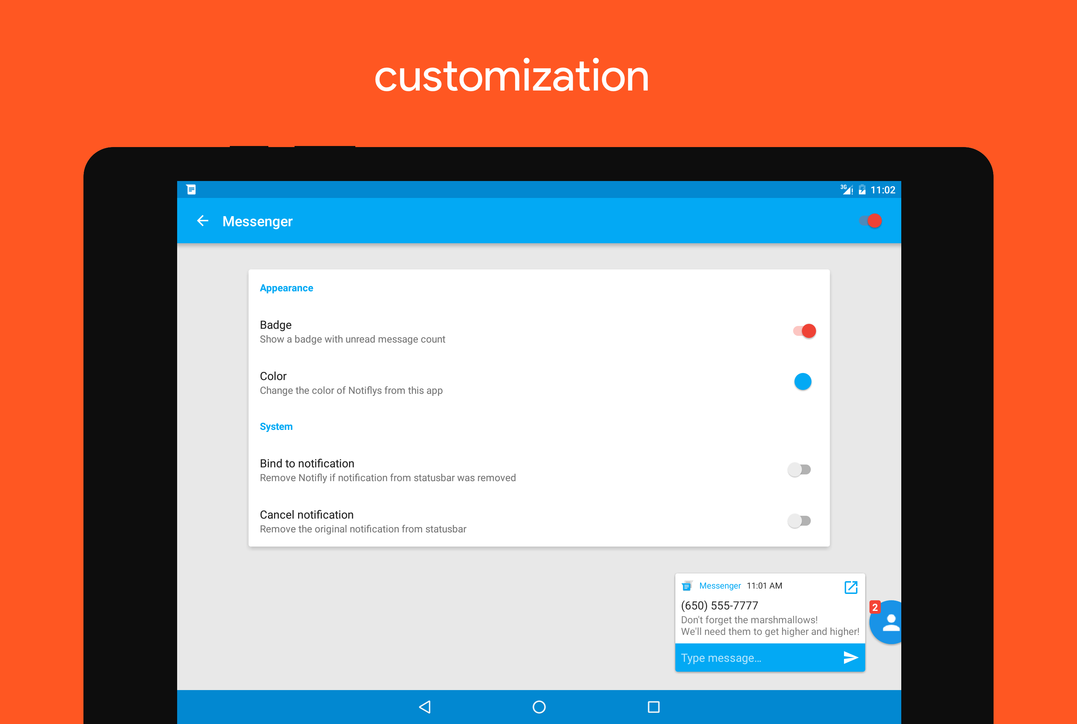Toggle the Messenger master switch in header
This screenshot has width=1077, height=724.
[x=871, y=221]
